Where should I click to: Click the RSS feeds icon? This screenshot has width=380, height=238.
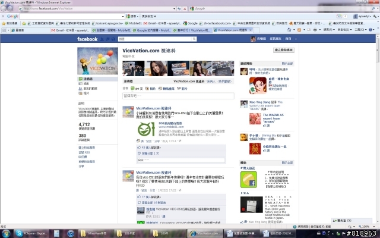tap(299, 30)
